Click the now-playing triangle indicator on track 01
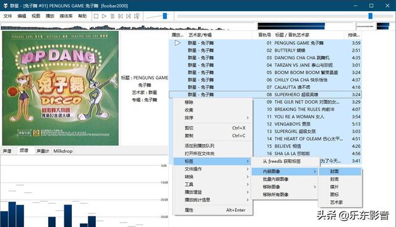The image size is (396, 227). [x=178, y=43]
